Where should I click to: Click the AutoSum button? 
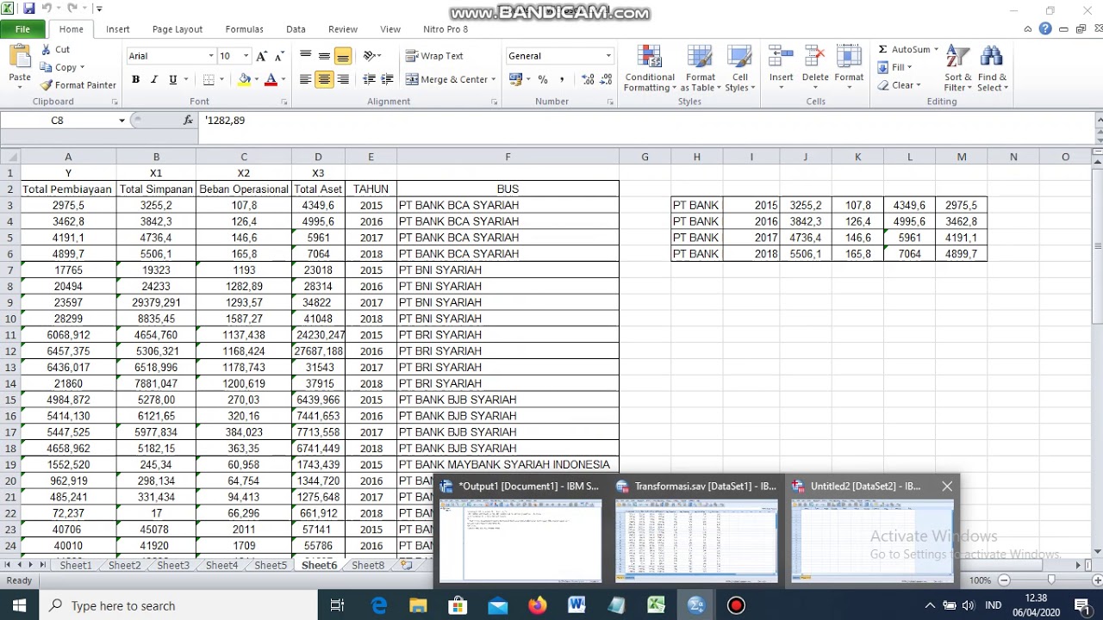[903, 49]
